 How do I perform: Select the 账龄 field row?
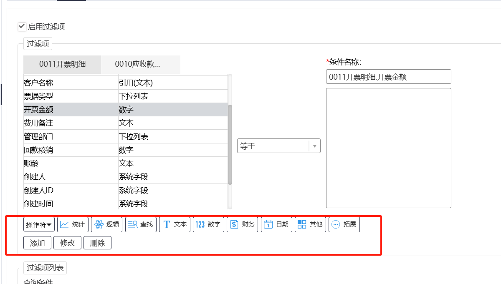point(125,163)
